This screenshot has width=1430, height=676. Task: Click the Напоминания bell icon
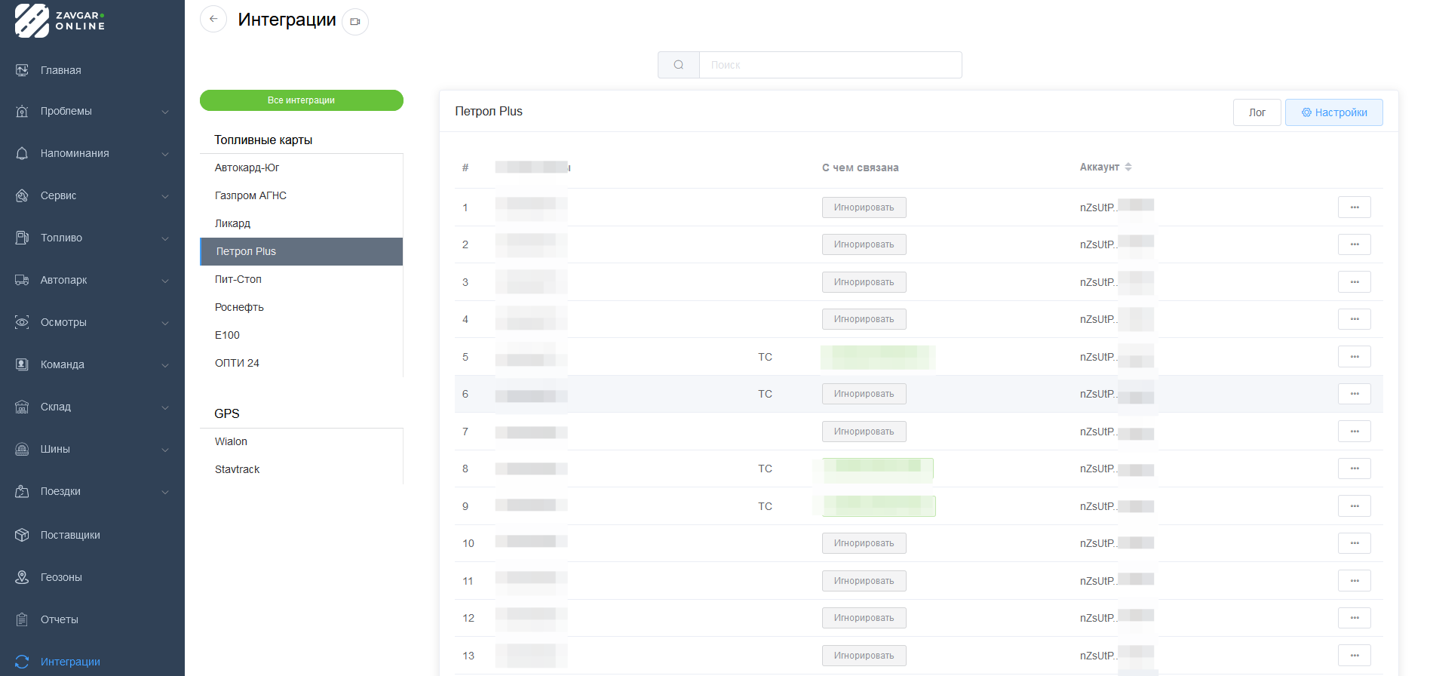(22, 153)
